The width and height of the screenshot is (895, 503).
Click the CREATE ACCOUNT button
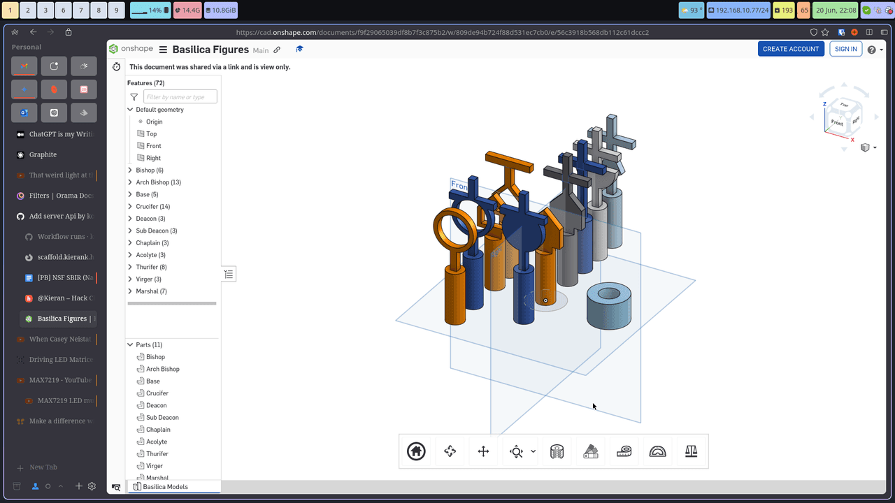[791, 49]
